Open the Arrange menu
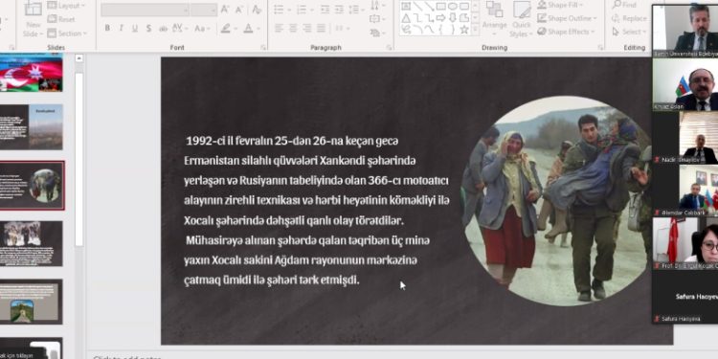This screenshot has width=718, height=359. click(495, 19)
